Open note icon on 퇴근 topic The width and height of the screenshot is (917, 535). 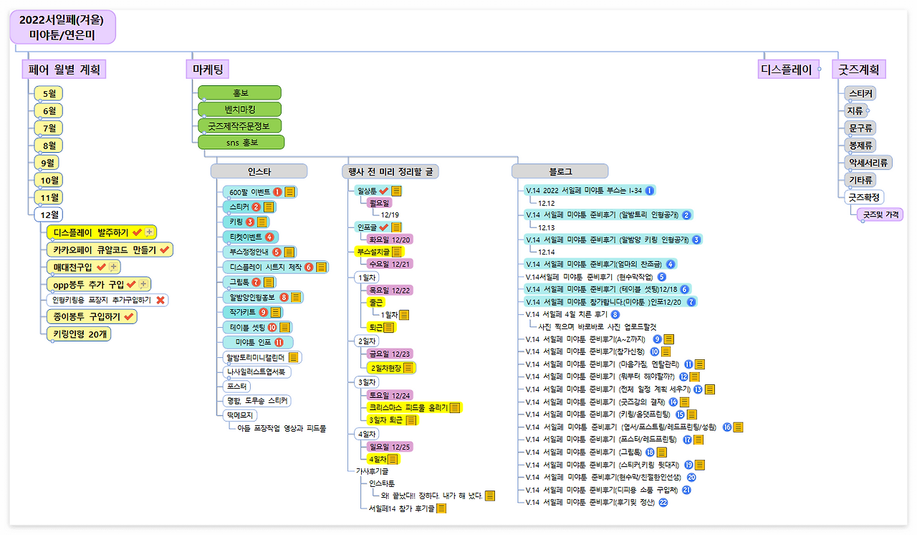click(x=389, y=327)
